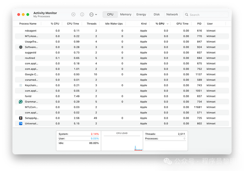Sort by Idle Wake-Ups column header
The height and width of the screenshot is (171, 244).
point(114,24)
